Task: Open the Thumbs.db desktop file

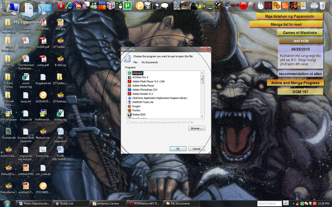Action: point(8,134)
